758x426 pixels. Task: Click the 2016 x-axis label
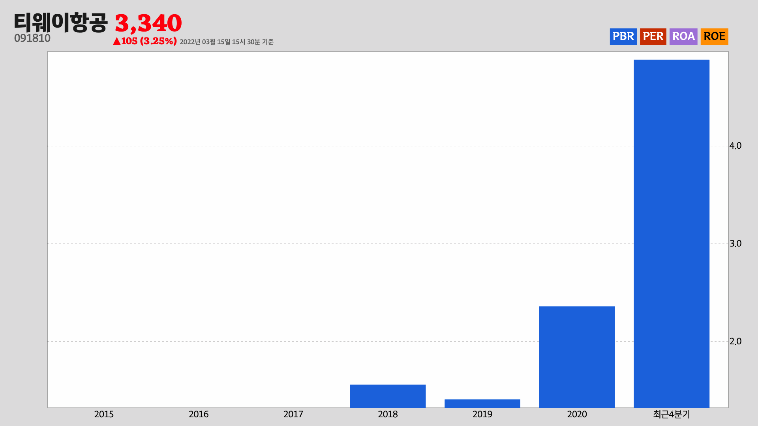click(x=199, y=414)
